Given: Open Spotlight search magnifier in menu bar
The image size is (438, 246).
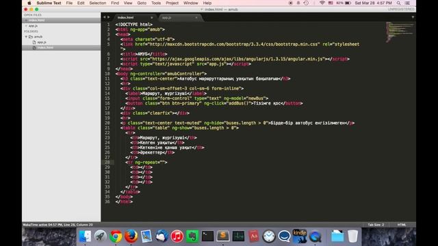Looking at the screenshot, I should 398,3.
